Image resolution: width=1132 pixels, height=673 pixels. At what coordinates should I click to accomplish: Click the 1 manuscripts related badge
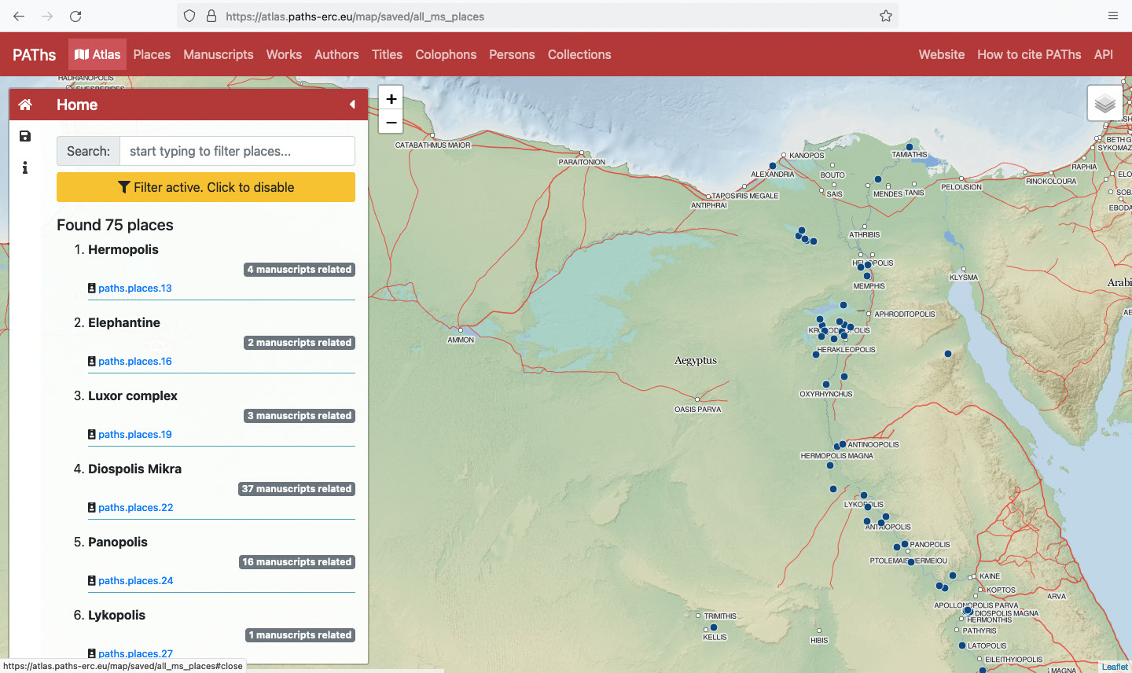click(300, 635)
